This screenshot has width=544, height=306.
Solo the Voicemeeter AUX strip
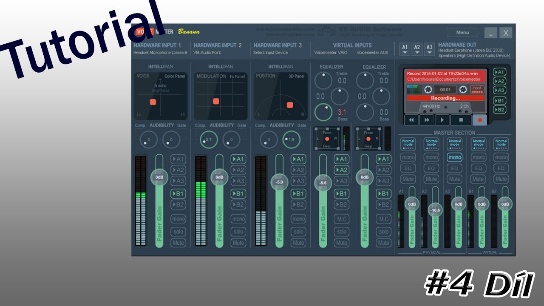(x=383, y=232)
